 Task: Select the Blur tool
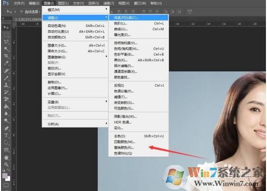[x=6, y=113]
